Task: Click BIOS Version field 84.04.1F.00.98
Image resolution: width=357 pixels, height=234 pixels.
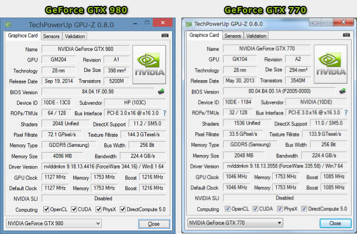Action: [x=98, y=92]
